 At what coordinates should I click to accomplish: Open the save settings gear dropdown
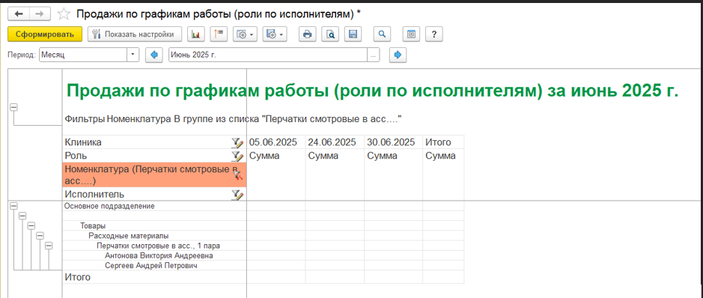pos(275,34)
